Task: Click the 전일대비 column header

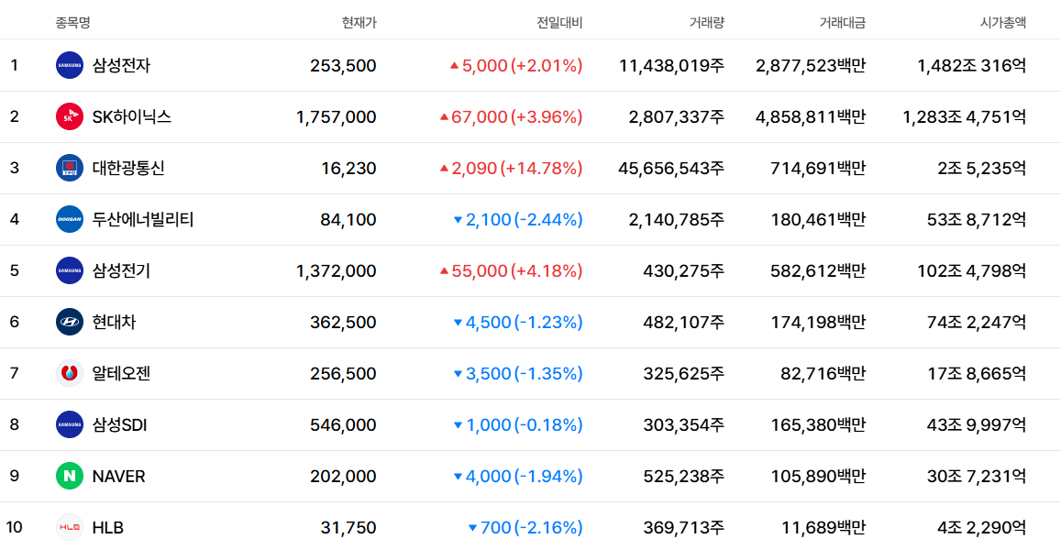Action: coord(559,22)
